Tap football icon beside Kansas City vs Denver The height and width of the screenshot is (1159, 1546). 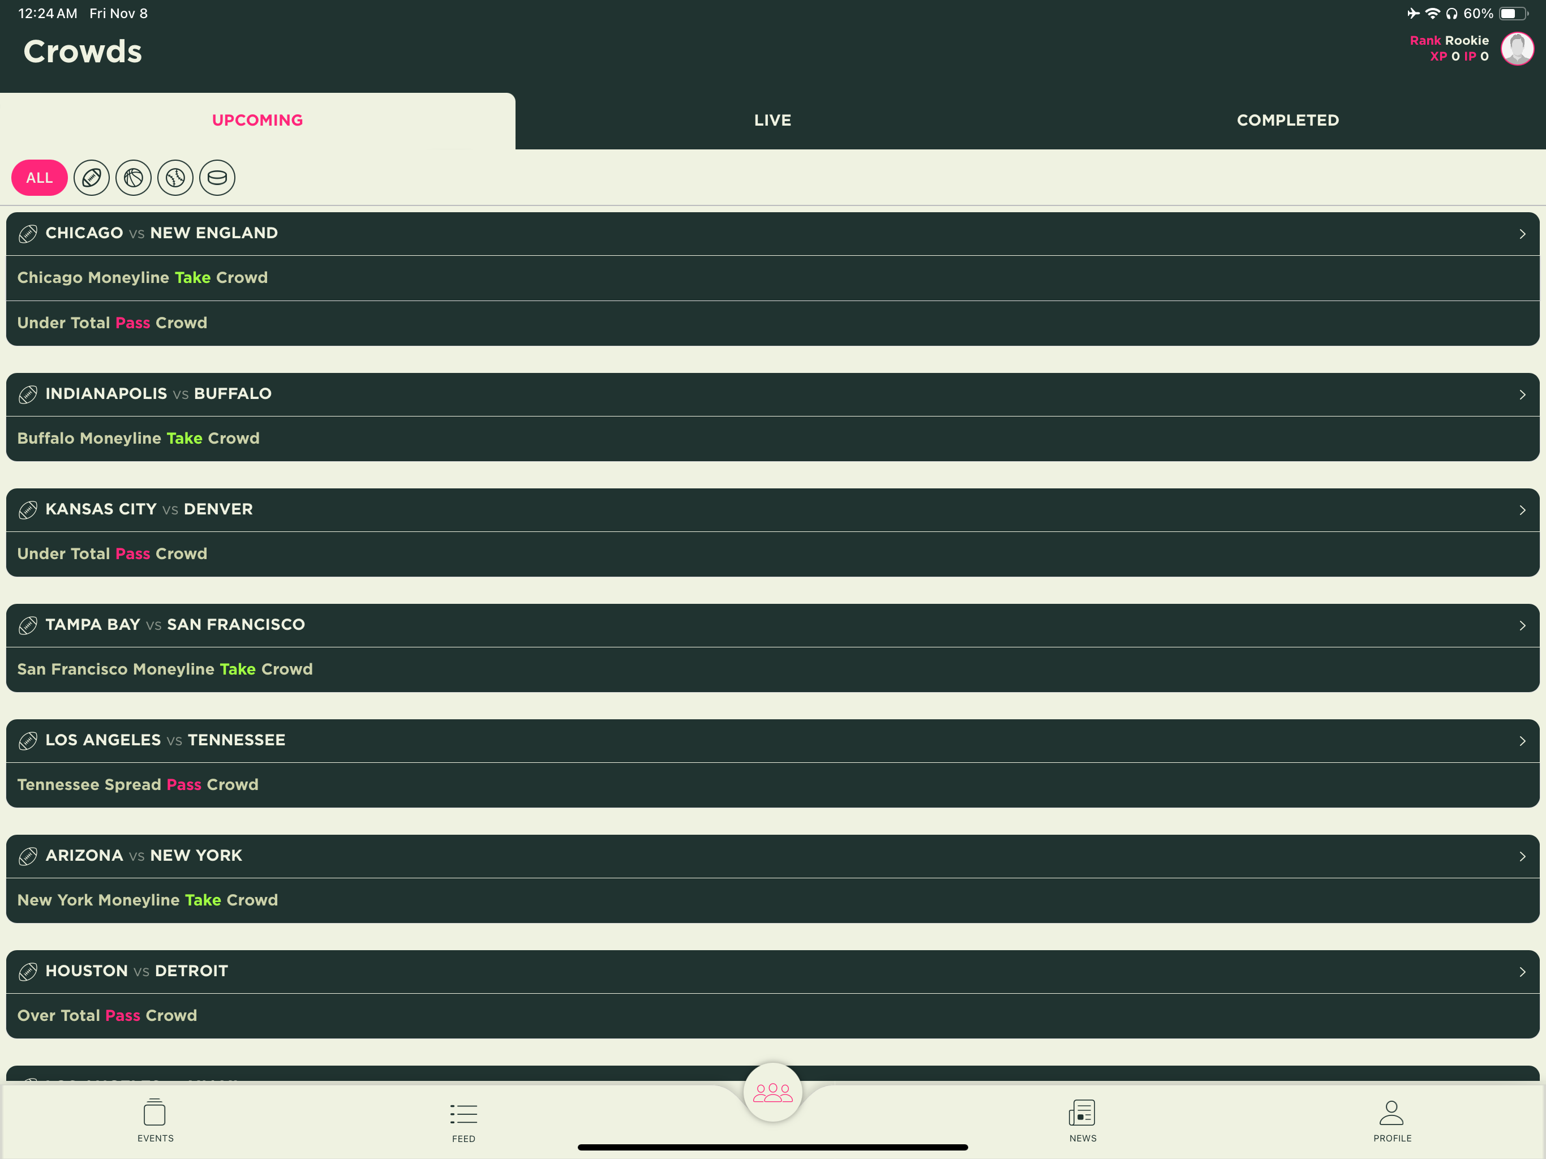pos(28,509)
